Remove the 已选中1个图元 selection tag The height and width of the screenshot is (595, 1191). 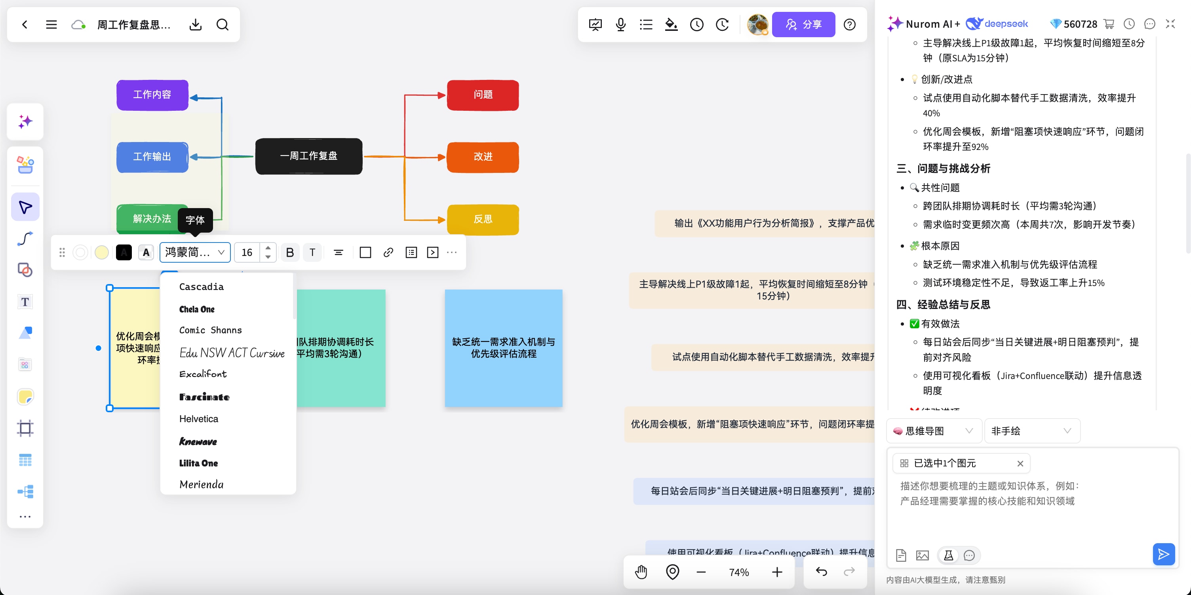pyautogui.click(x=1020, y=463)
